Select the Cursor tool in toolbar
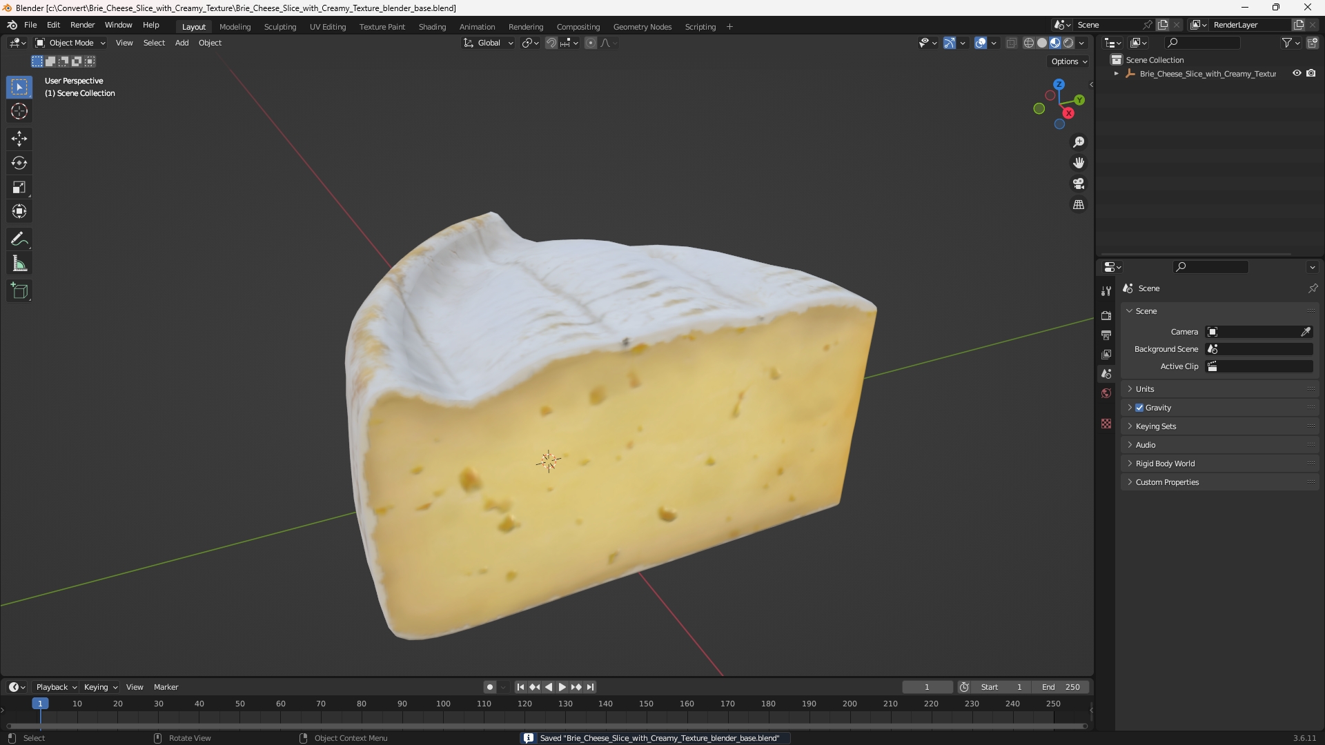The image size is (1325, 745). [x=19, y=111]
